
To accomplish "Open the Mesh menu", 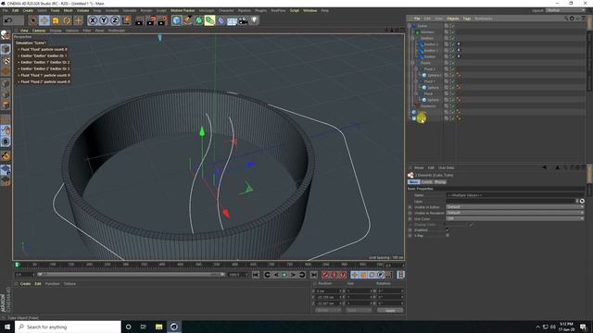I will pos(68,10).
